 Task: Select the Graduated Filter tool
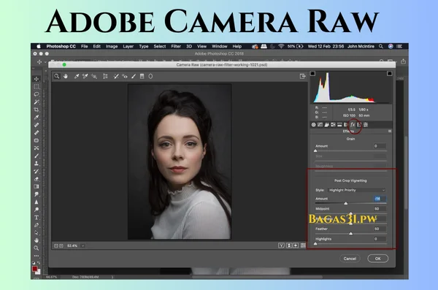pos(142,76)
